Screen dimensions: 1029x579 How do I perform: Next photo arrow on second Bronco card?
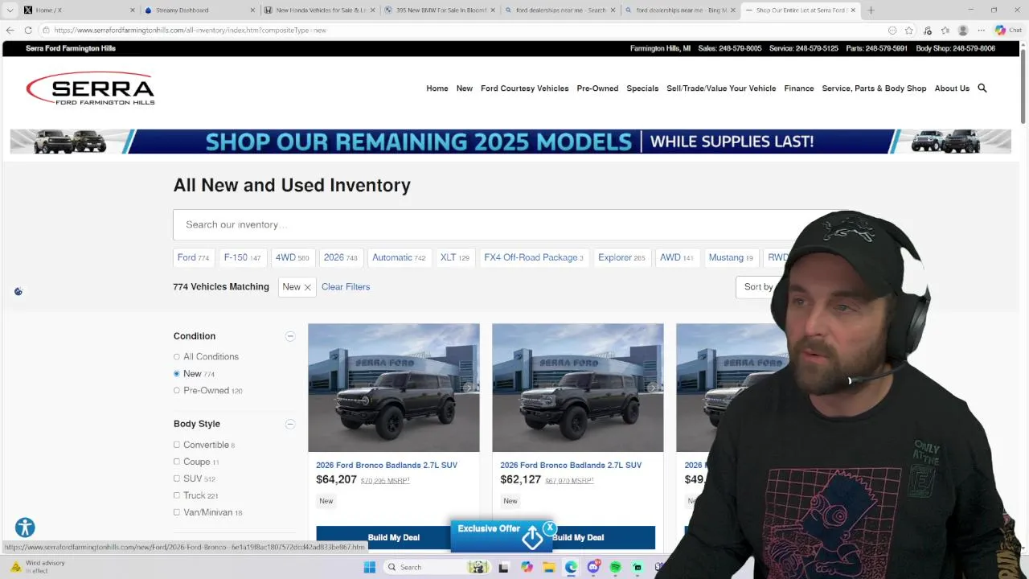tap(652, 388)
